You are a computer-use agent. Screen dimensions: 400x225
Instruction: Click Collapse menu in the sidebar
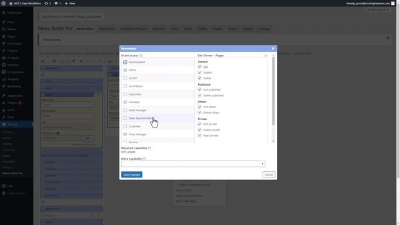(17, 193)
